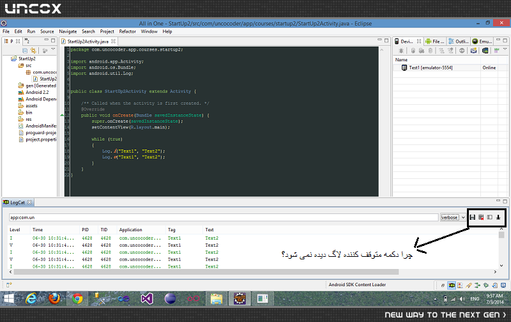
Task: Open the Project menu
Action: [x=107, y=31]
